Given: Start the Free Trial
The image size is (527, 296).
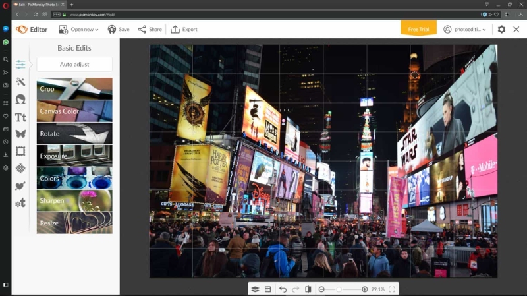Looking at the screenshot, I should click(x=418, y=28).
